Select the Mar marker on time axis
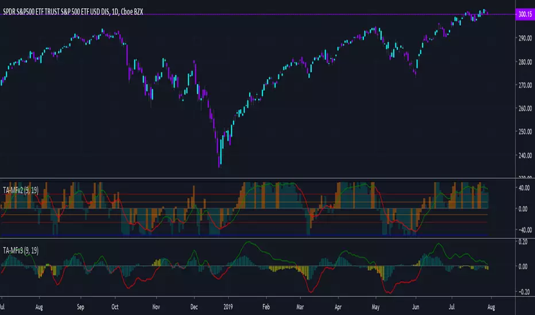 [x=302, y=306]
